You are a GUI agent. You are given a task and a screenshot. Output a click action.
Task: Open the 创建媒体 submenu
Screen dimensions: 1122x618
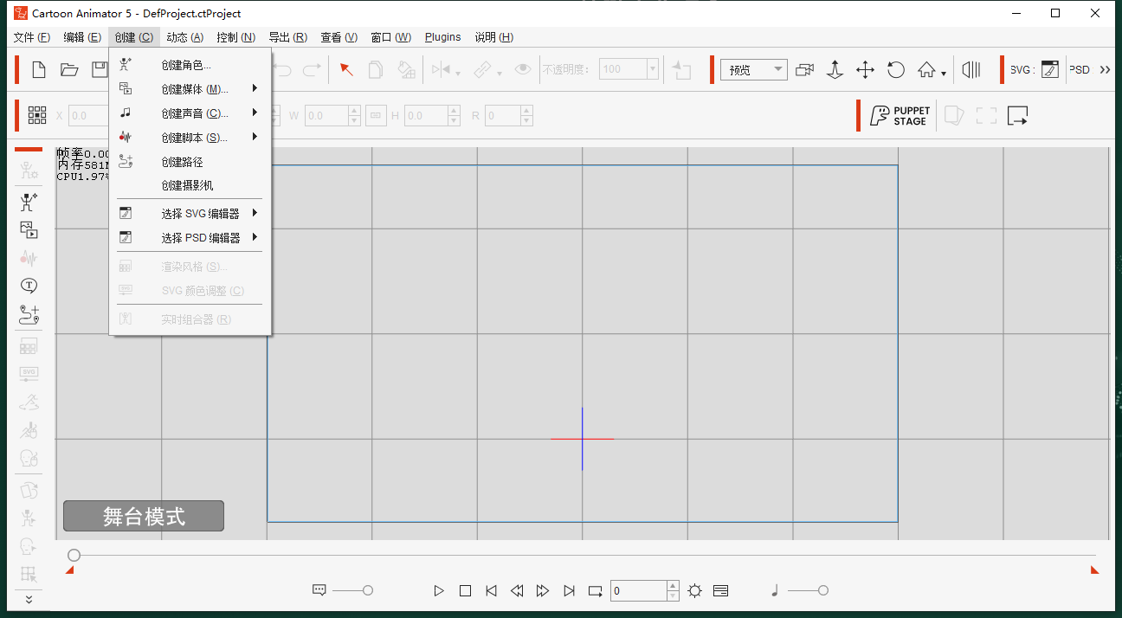point(190,88)
